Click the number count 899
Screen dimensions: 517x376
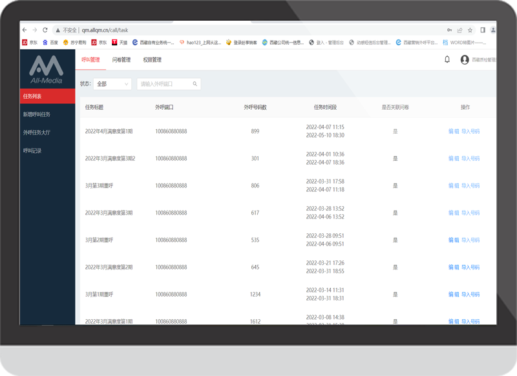tap(255, 131)
